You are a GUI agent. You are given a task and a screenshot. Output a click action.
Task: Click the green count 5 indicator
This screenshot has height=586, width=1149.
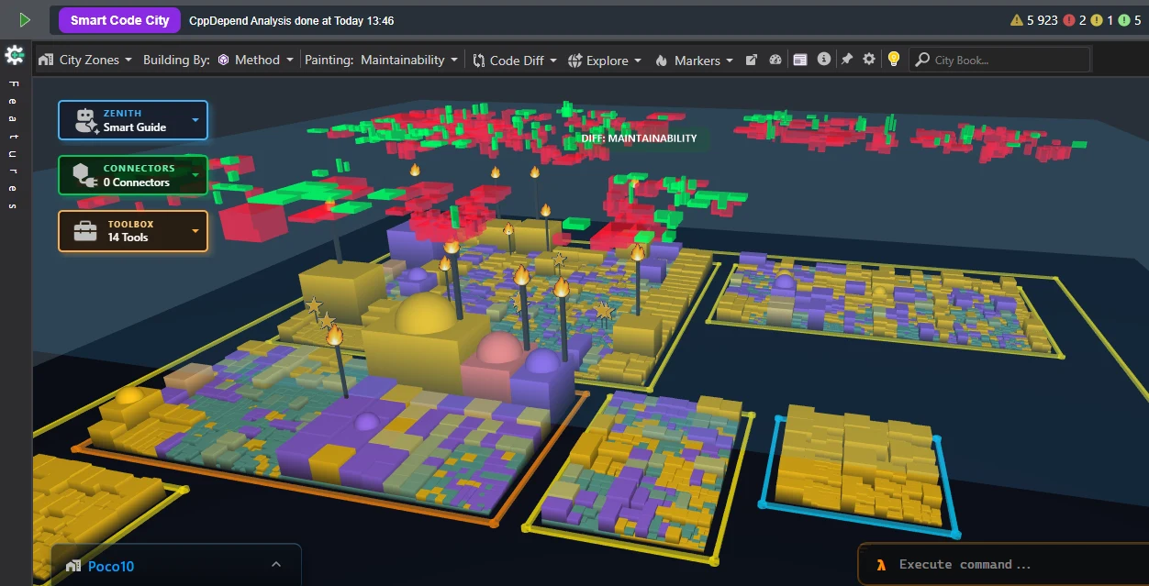[x=1130, y=19]
